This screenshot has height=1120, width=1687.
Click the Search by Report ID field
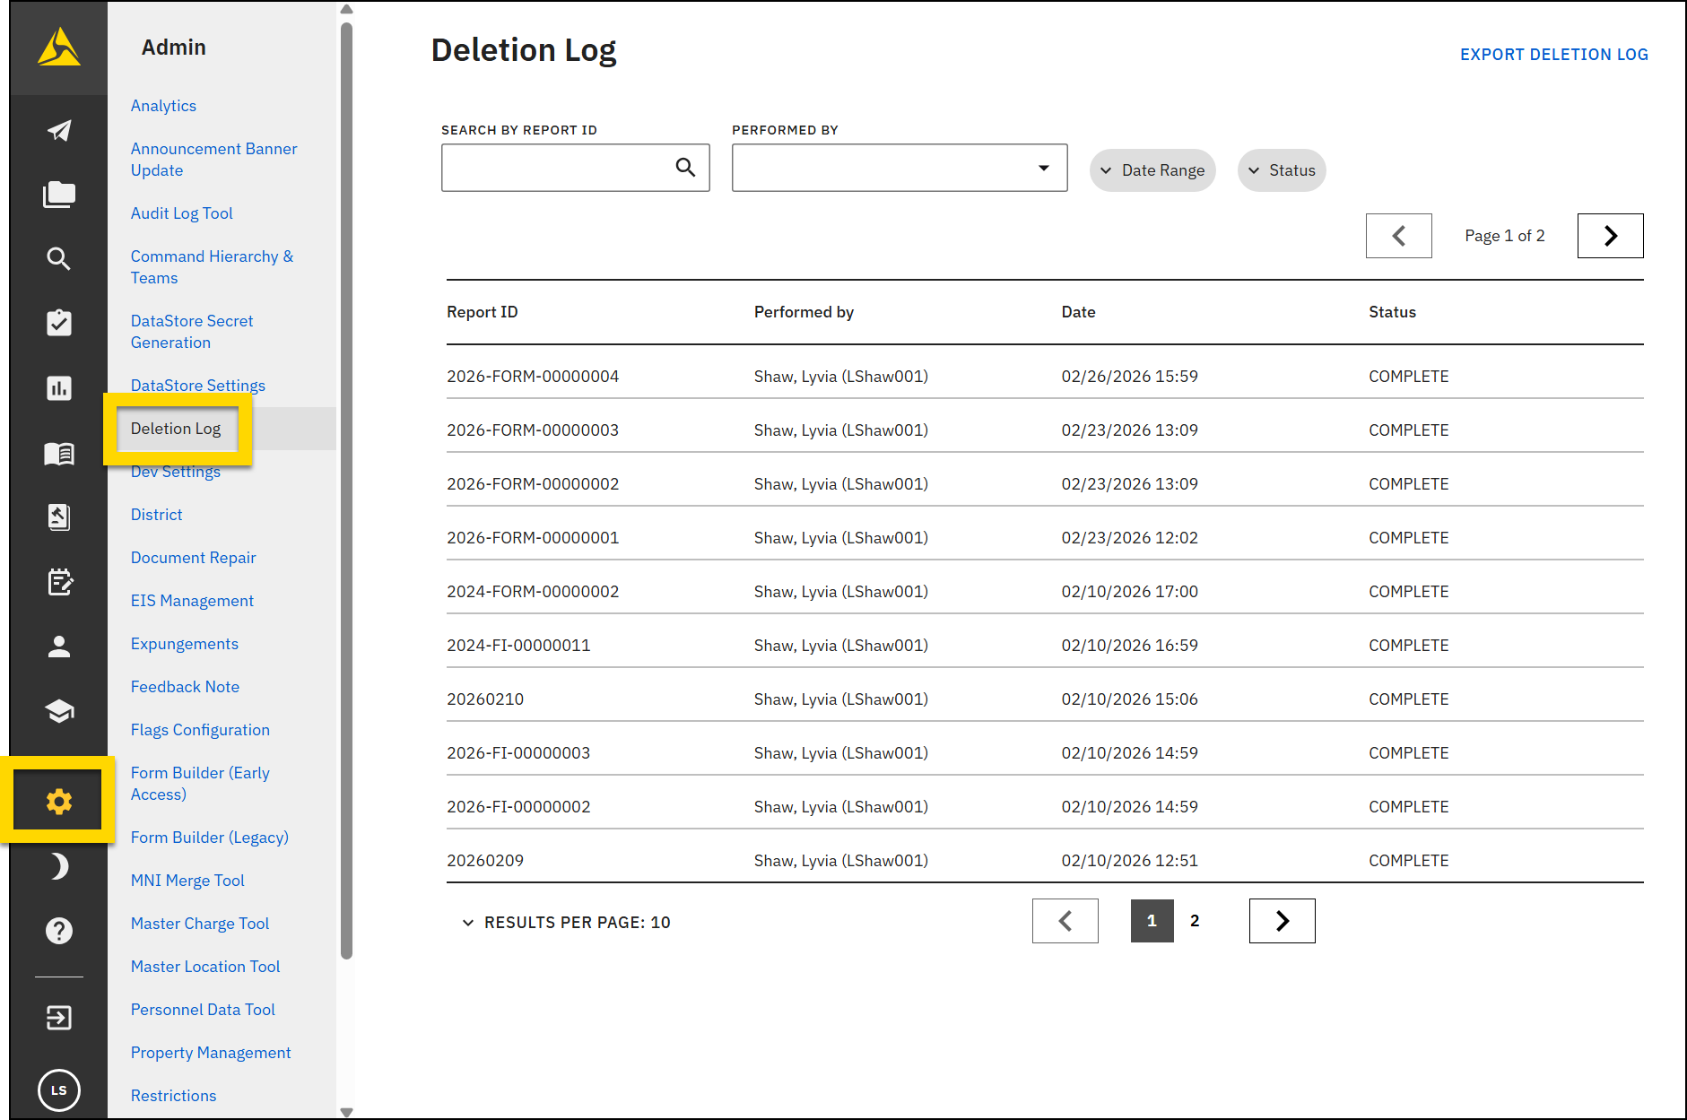556,168
